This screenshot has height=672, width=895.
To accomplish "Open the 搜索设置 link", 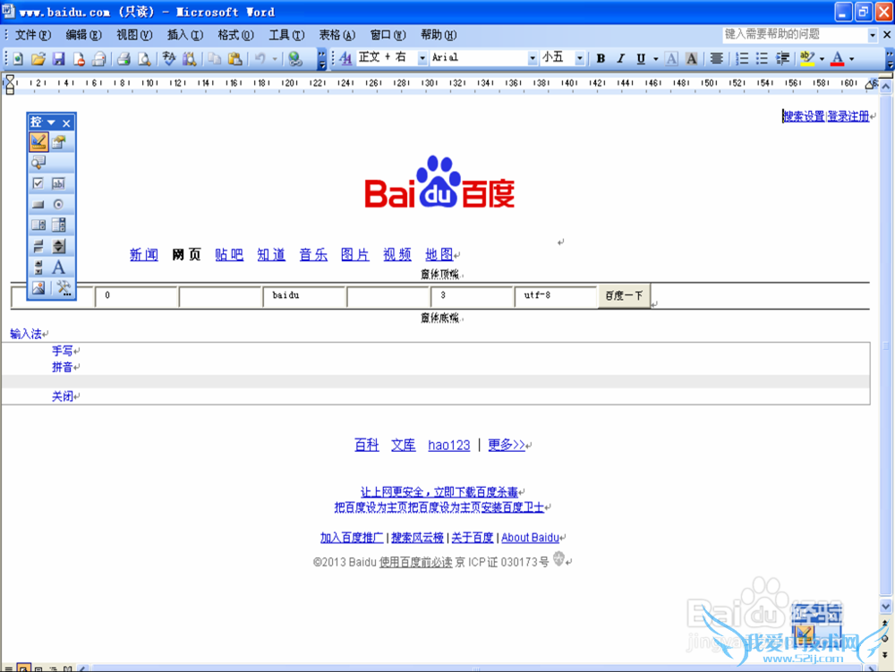I will coord(805,116).
